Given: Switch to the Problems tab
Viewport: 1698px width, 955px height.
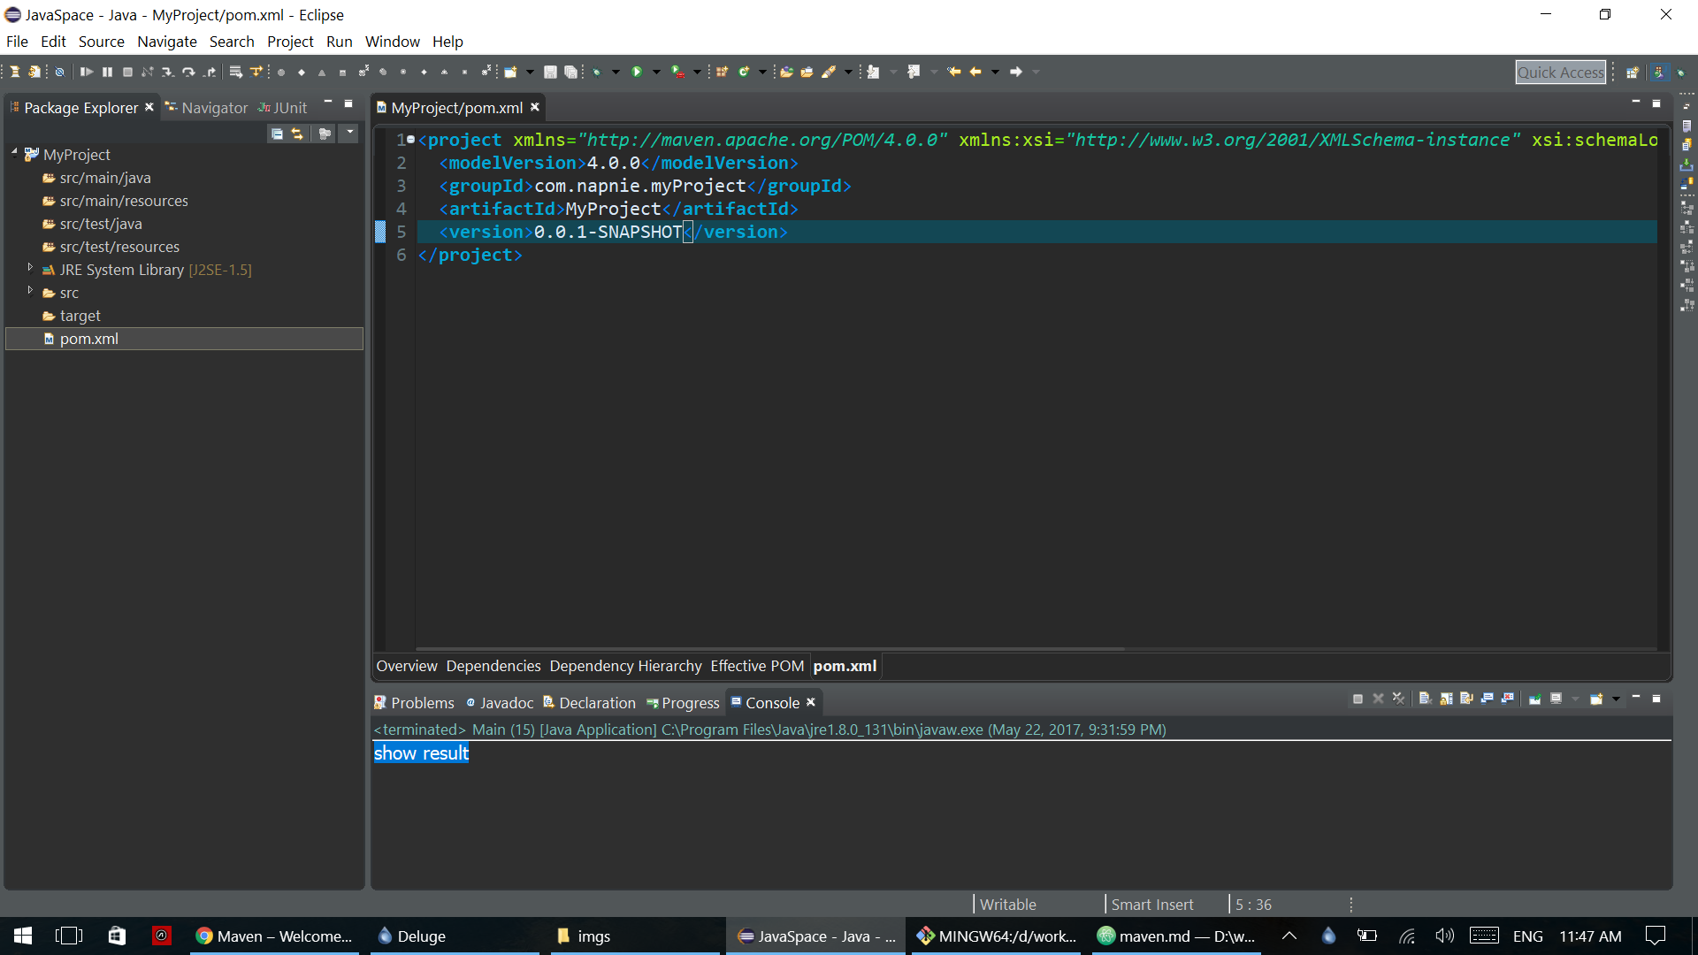Looking at the screenshot, I should (x=414, y=703).
